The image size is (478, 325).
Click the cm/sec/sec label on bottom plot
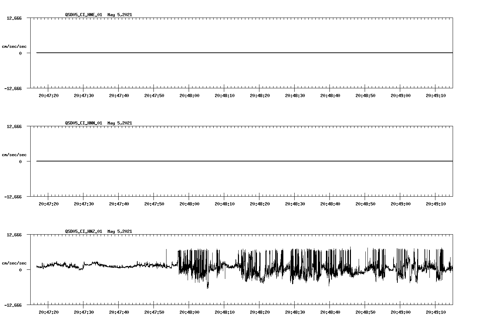coord(14,262)
